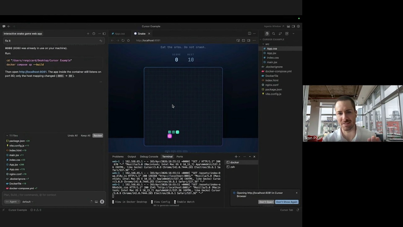The width and height of the screenshot is (403, 227).
Task: Open more actions in the terminal panel
Action: click(245, 157)
